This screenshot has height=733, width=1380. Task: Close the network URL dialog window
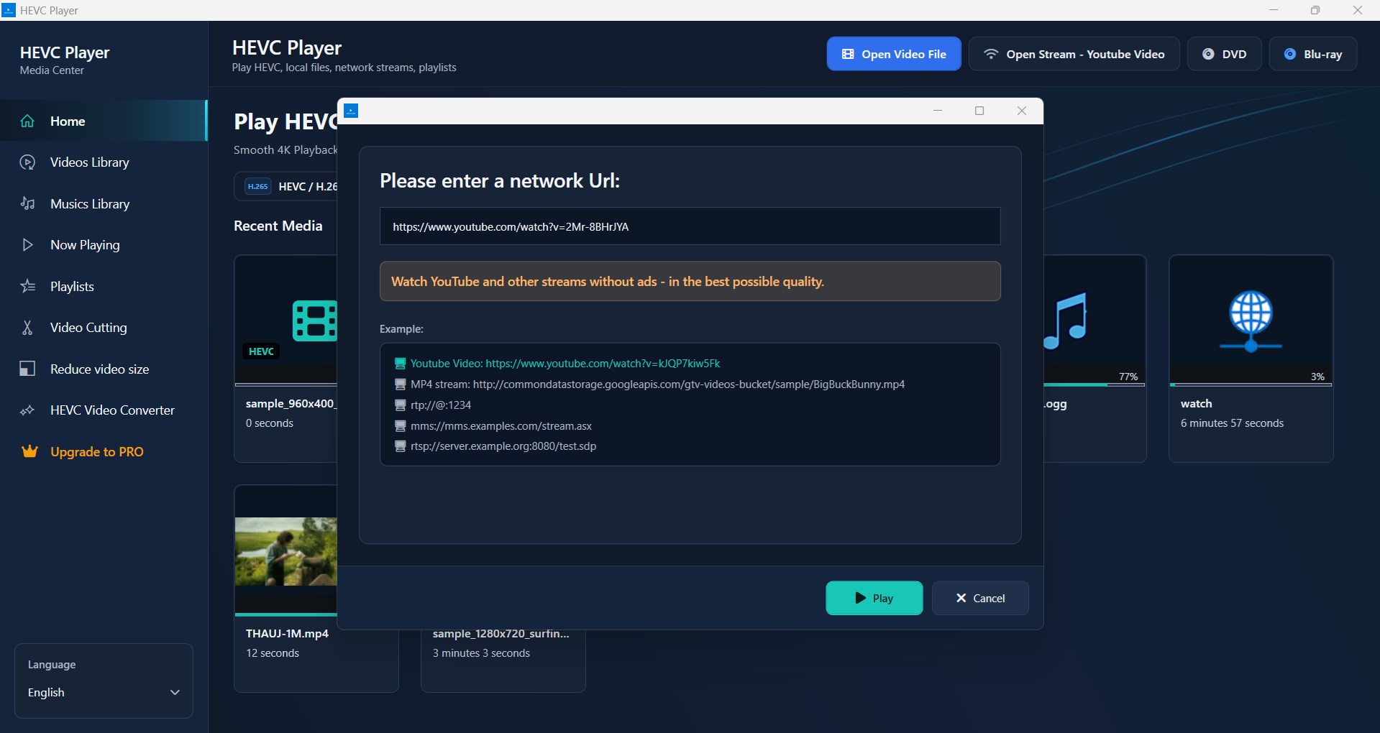click(1021, 111)
